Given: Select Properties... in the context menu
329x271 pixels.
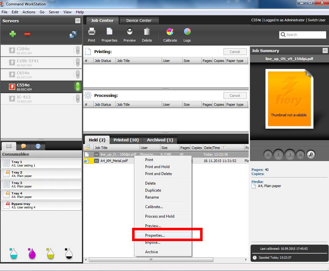Looking at the screenshot, I should (155, 235).
